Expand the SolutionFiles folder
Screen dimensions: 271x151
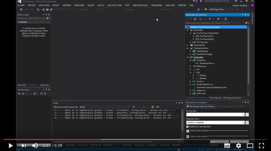[187, 45]
